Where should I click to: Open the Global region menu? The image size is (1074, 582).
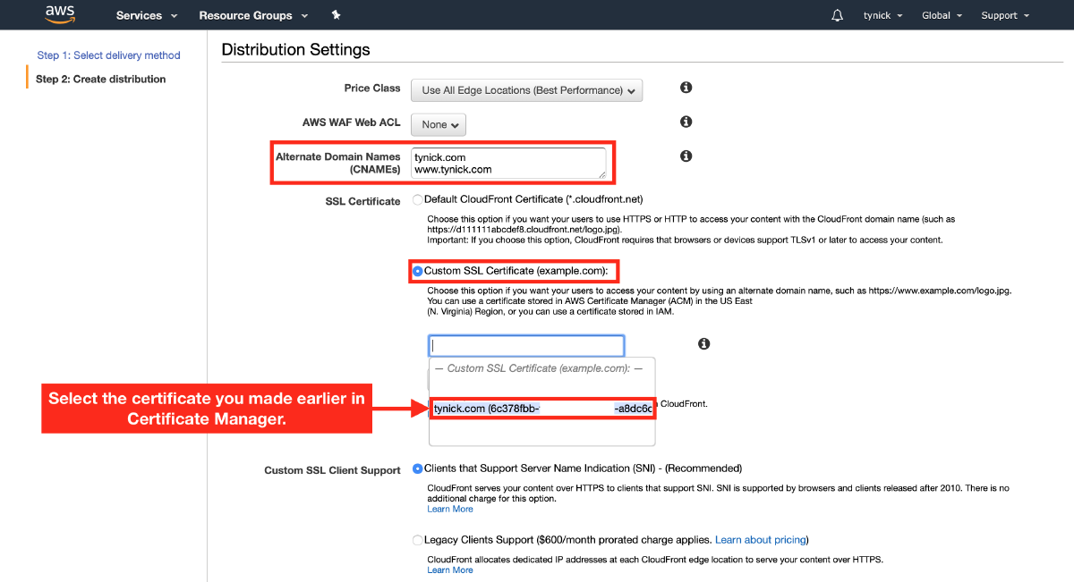[x=942, y=15]
